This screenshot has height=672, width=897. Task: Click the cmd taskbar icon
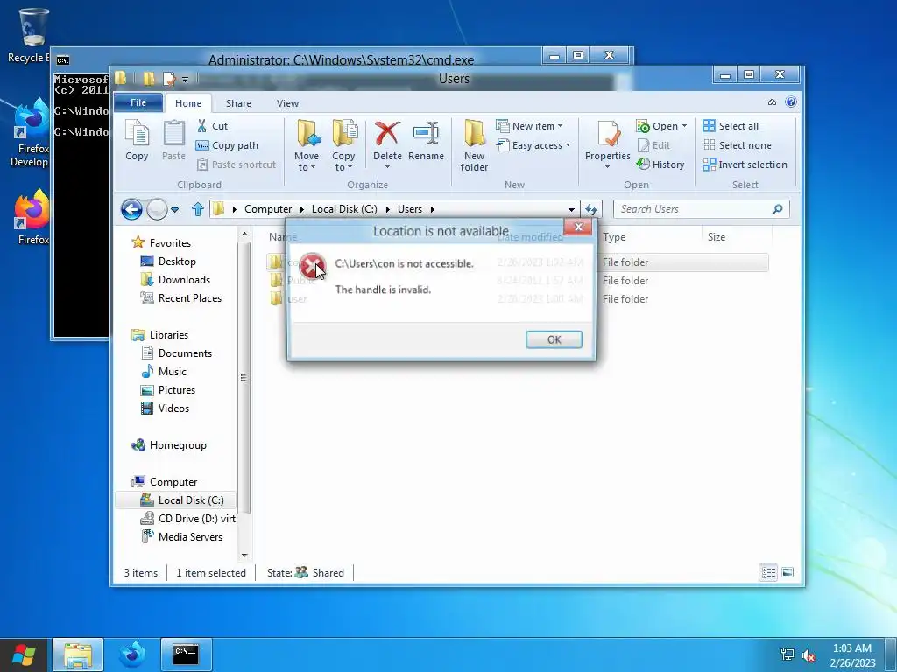[x=186, y=654]
